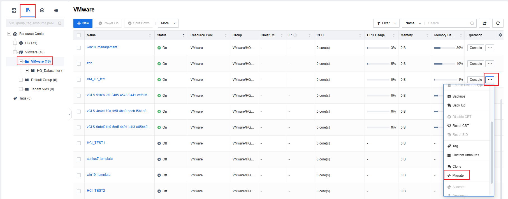This screenshot has height=199, width=508.
Task: Click the IP column info icon
Action: coord(295,35)
